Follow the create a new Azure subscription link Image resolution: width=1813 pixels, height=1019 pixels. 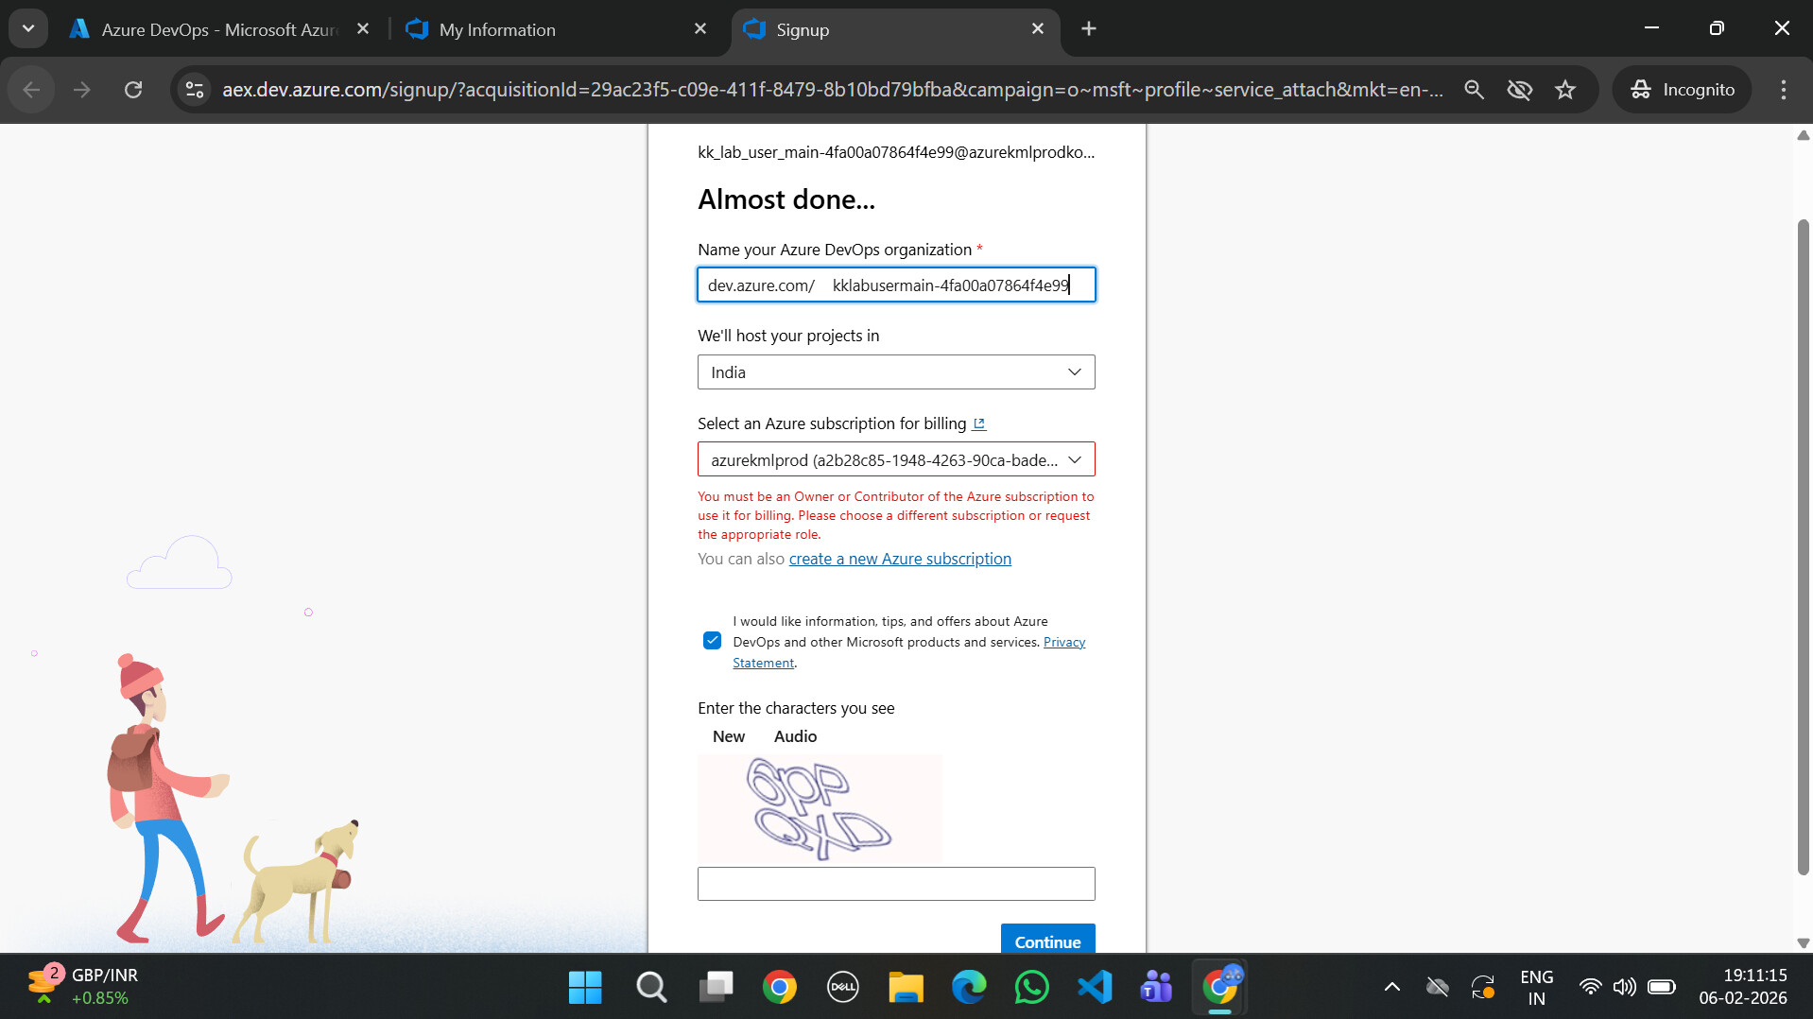click(900, 559)
